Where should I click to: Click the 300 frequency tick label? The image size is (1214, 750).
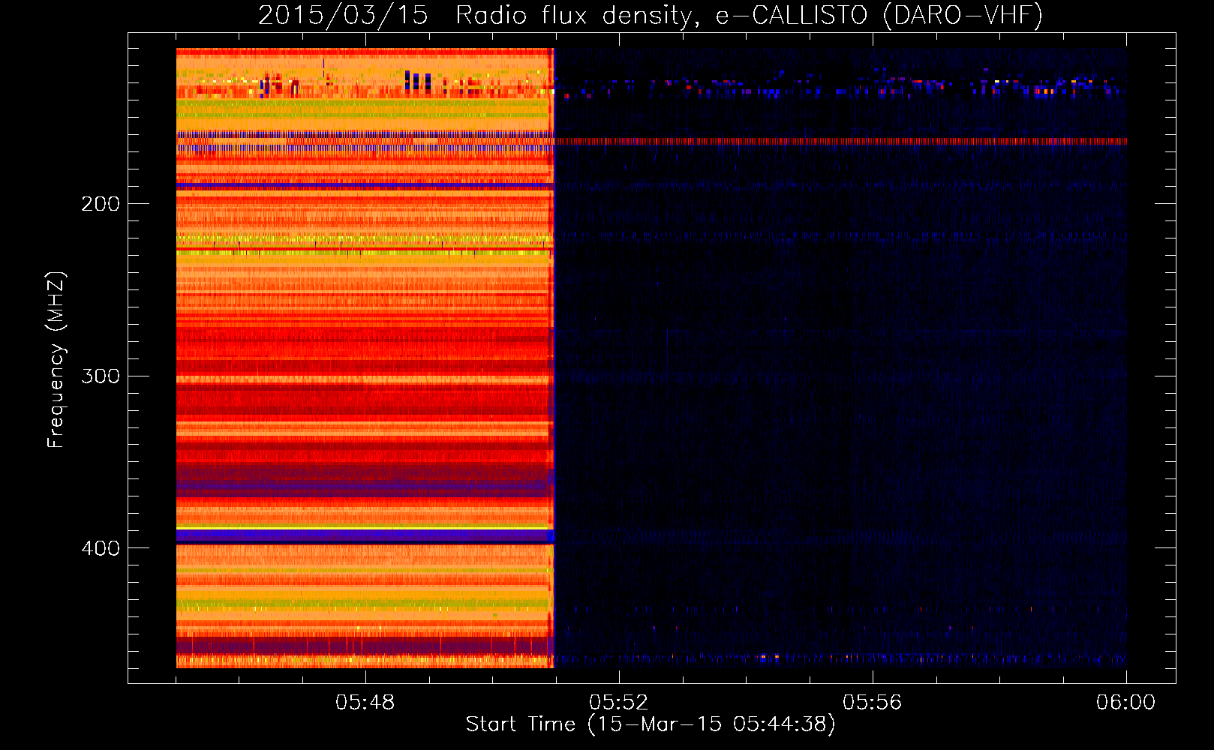point(100,376)
